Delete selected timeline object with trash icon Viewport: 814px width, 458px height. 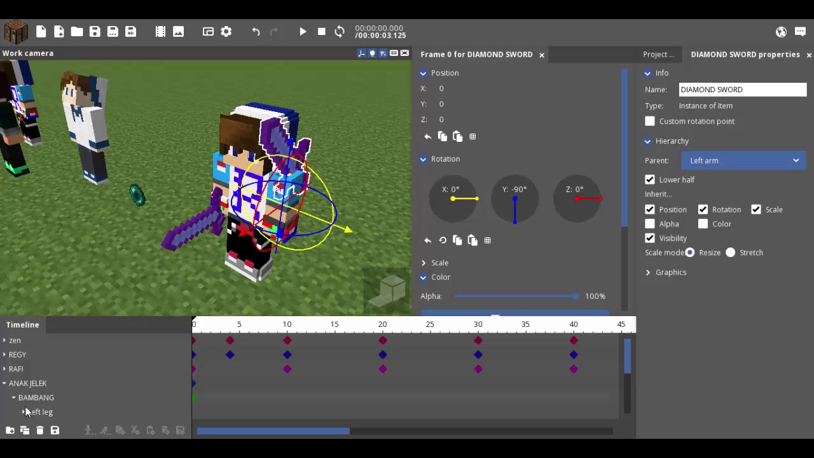tap(40, 431)
